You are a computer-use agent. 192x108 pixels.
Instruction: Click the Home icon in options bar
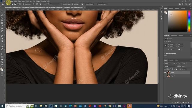3,4
